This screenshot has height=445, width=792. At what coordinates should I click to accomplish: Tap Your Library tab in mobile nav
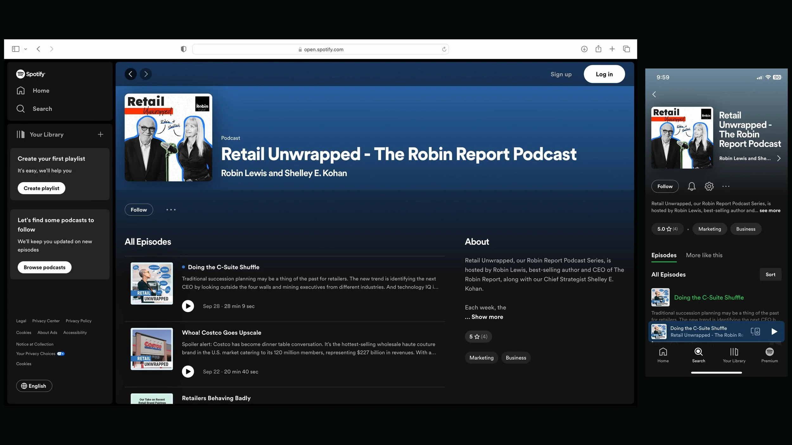coord(734,355)
